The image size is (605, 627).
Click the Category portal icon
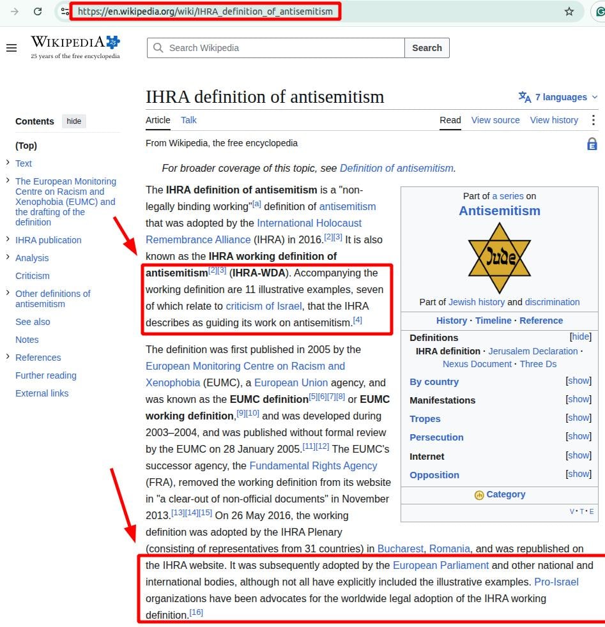tap(479, 495)
